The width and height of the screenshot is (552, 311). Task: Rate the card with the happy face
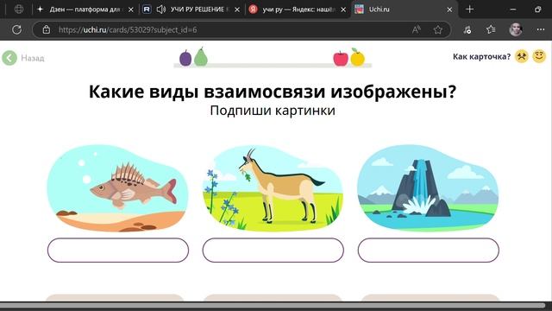pyautogui.click(x=538, y=56)
